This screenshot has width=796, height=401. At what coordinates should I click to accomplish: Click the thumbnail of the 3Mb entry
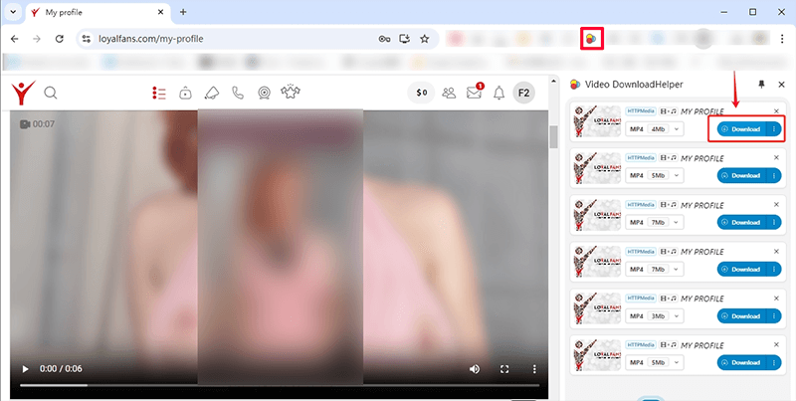pyautogui.click(x=598, y=308)
